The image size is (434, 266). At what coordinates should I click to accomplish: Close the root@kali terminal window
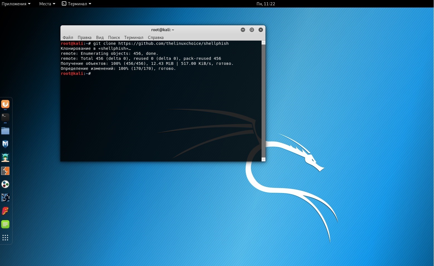click(x=261, y=30)
